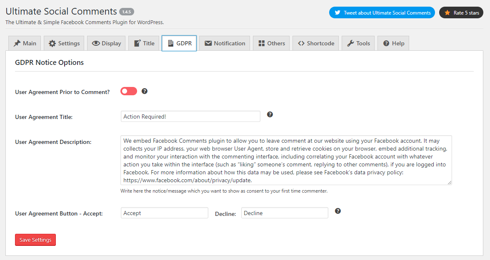
Task: Toggle User Agreement Prior to Comment switch
Action: (129, 91)
